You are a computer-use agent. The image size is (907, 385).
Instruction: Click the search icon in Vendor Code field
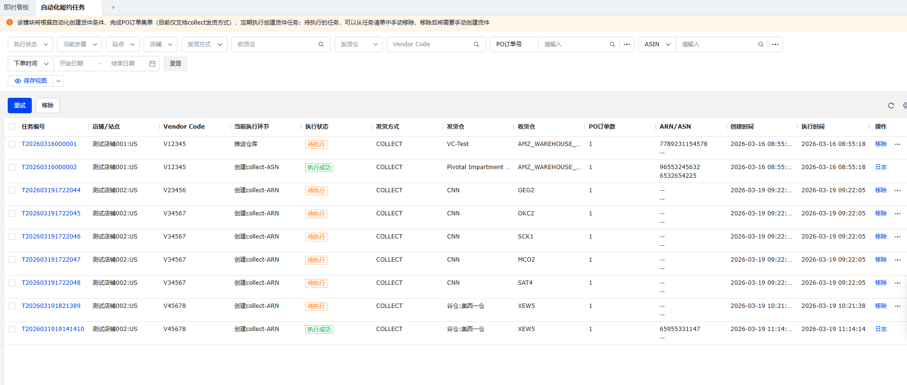476,44
